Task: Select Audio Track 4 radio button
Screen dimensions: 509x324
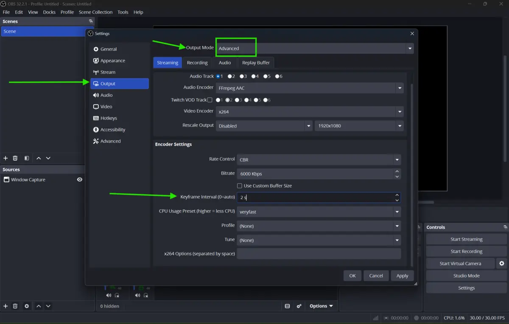Action: coord(254,76)
